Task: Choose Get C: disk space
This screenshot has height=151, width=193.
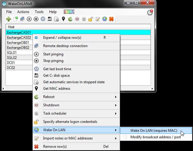Action: 76,75
